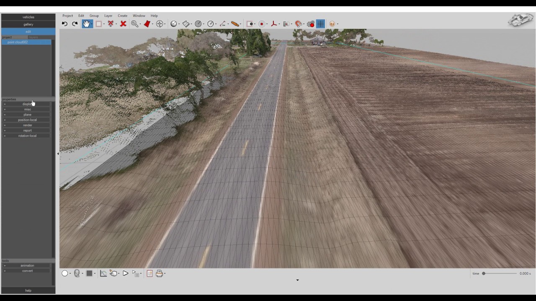Pick the dimension line measuring tool

pos(223,24)
